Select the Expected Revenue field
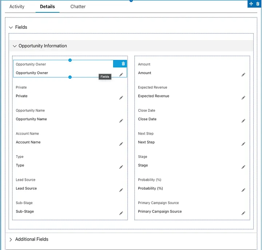The width and height of the screenshot is (262, 250). click(192, 92)
